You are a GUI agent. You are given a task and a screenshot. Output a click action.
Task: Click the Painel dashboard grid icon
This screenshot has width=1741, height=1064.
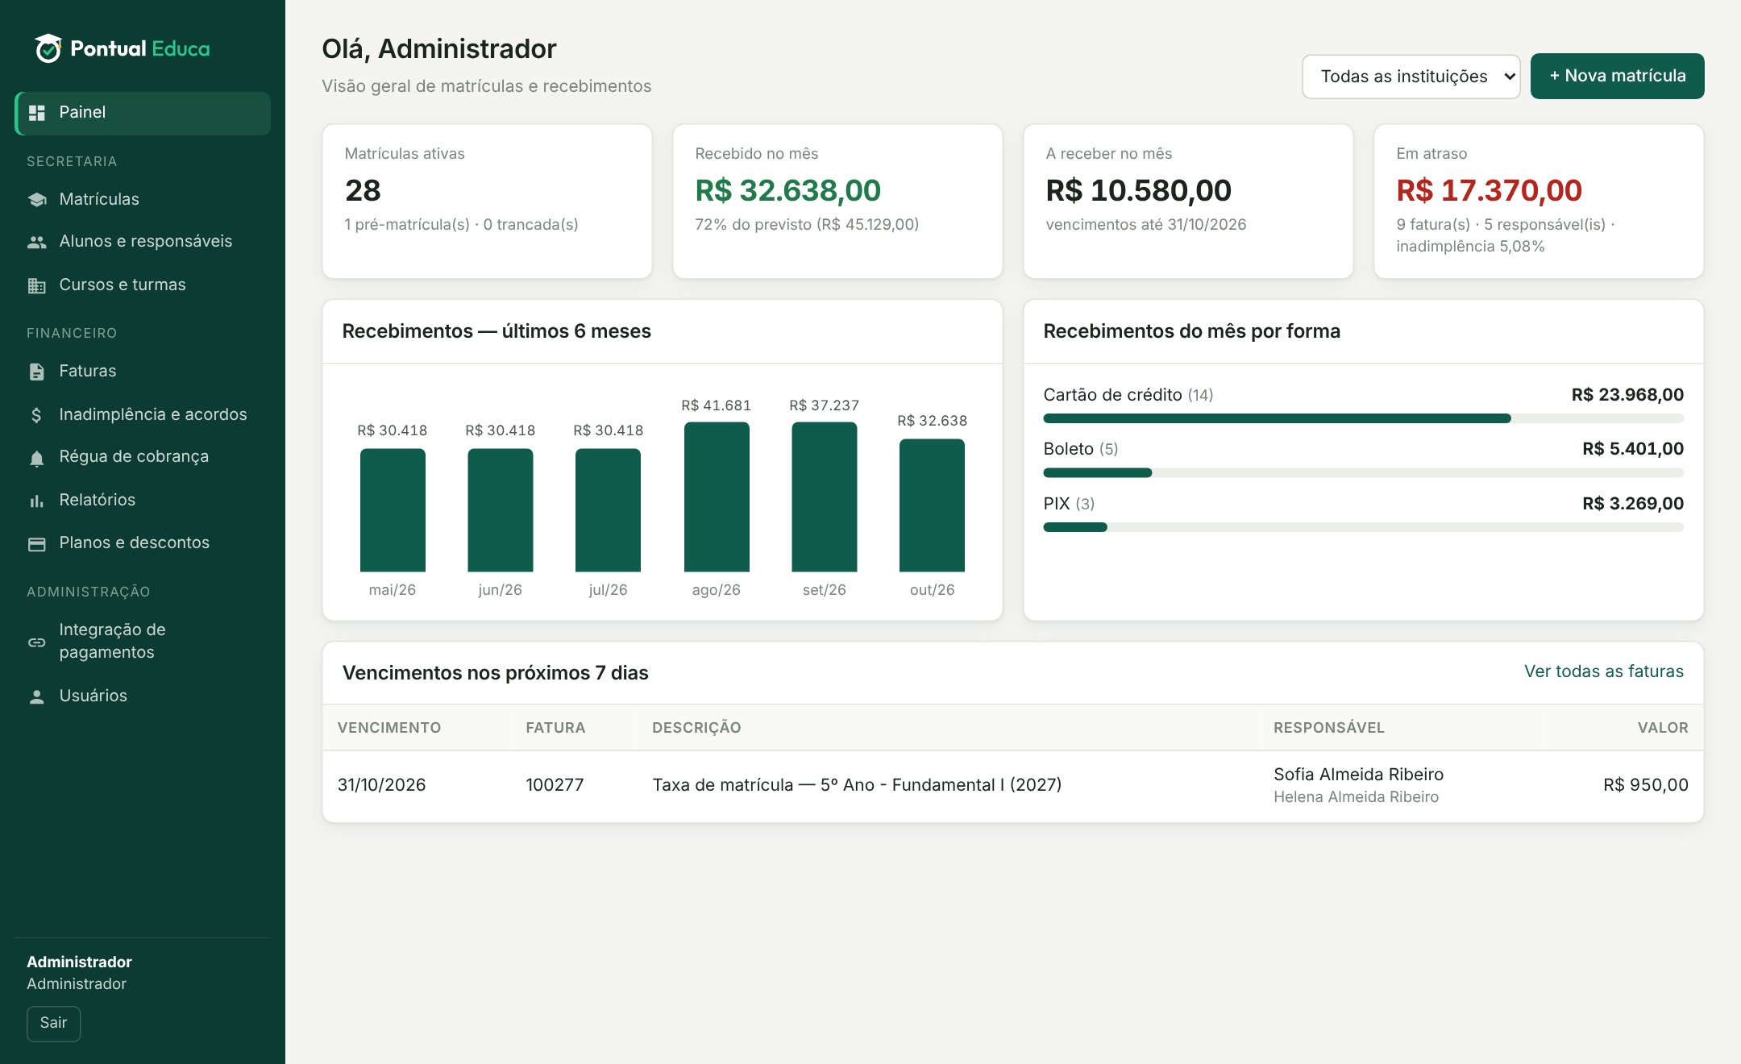point(37,113)
